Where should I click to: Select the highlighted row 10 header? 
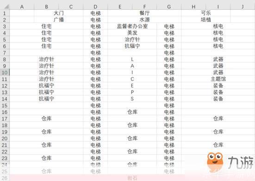tap(5, 72)
